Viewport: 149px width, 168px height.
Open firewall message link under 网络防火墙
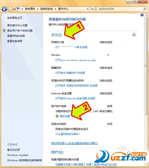point(71,47)
